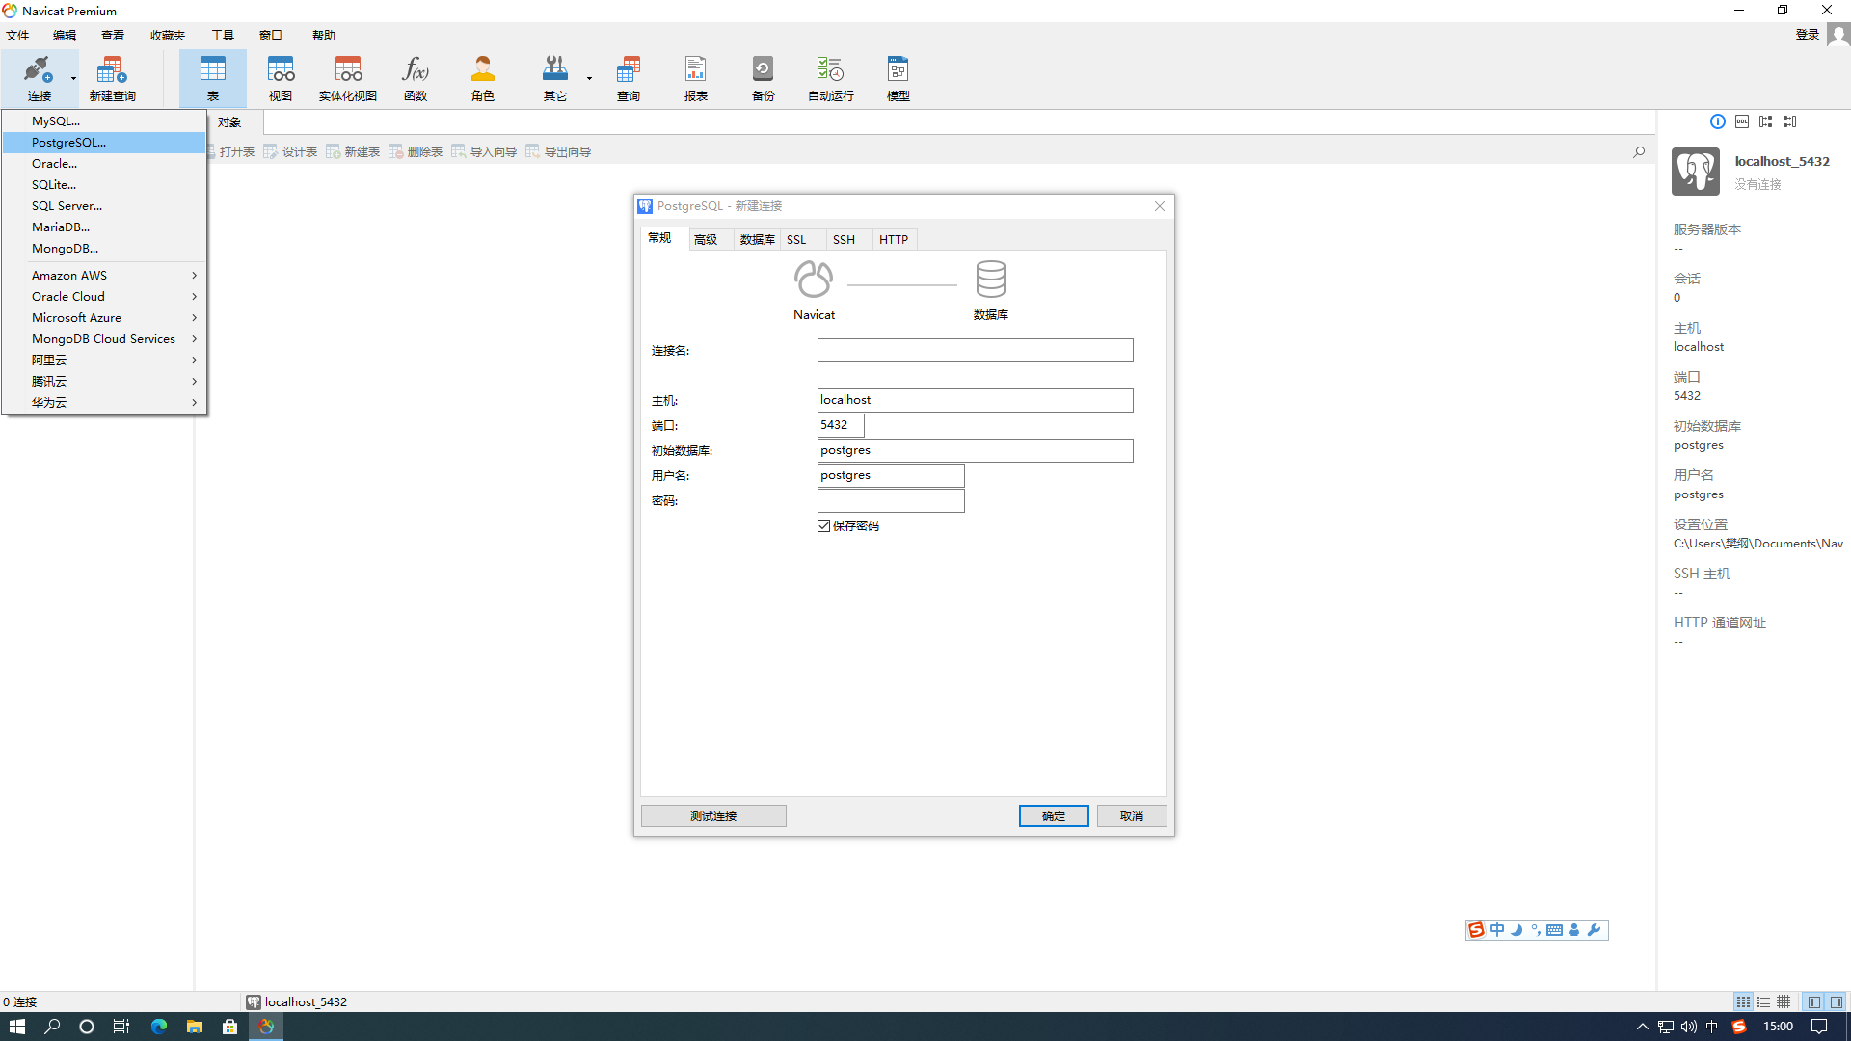Click the Cancel (取消) button
Viewport: 1851px width, 1041px height.
[x=1132, y=815]
